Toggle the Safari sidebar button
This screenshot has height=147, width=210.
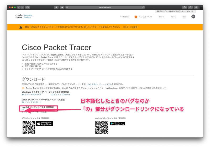(x=28, y=7)
